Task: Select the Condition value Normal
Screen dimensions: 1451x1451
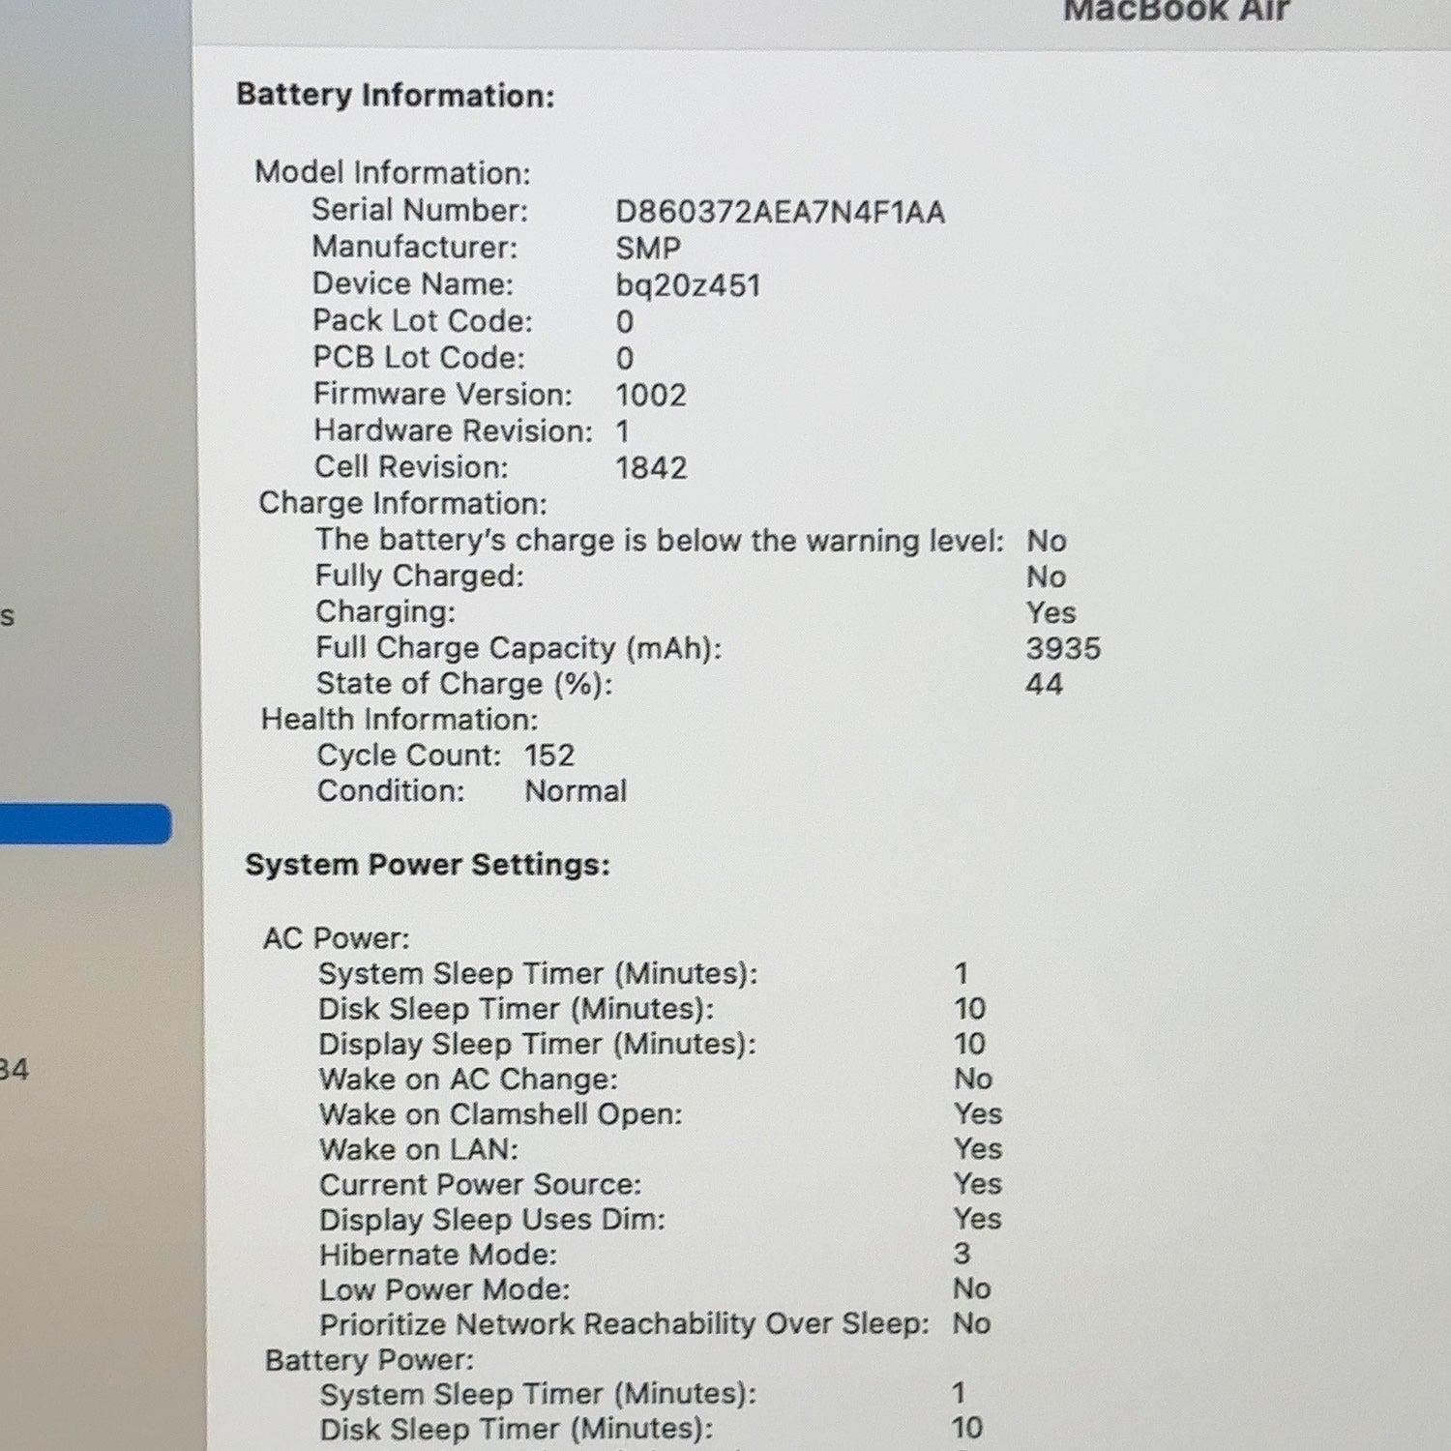Action: [576, 790]
